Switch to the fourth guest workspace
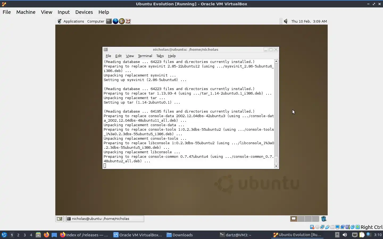383x239 pixels. click(315, 219)
